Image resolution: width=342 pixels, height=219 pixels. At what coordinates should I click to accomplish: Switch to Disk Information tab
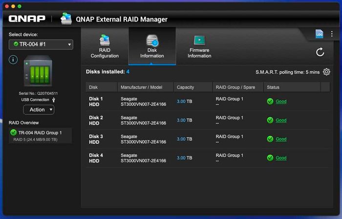[152, 46]
